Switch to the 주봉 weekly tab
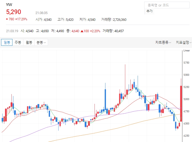The height and width of the screenshot is (142, 192). pos(18,42)
